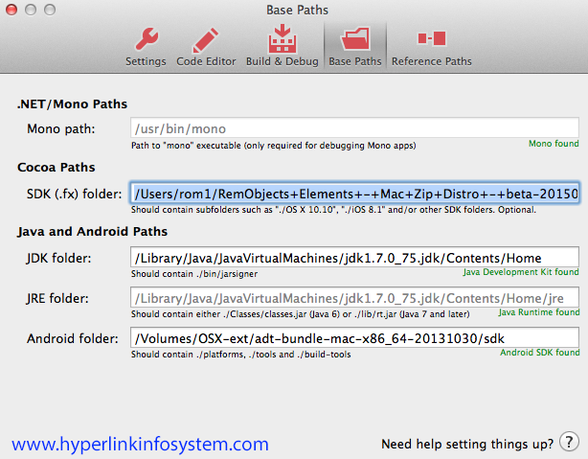Click the 'JRE folder:' label

point(57,299)
